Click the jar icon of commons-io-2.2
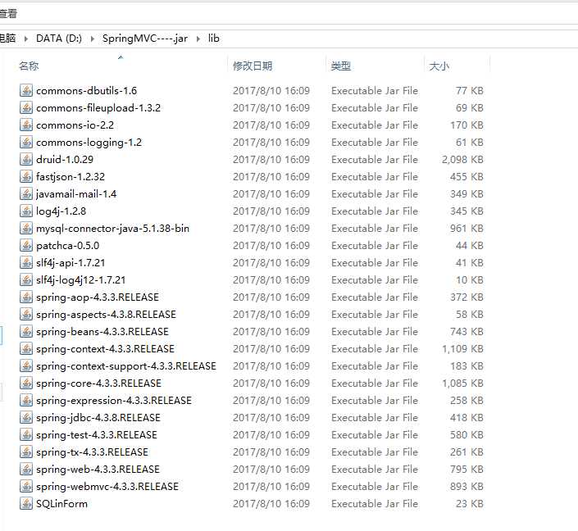The image size is (578, 531). (25, 125)
